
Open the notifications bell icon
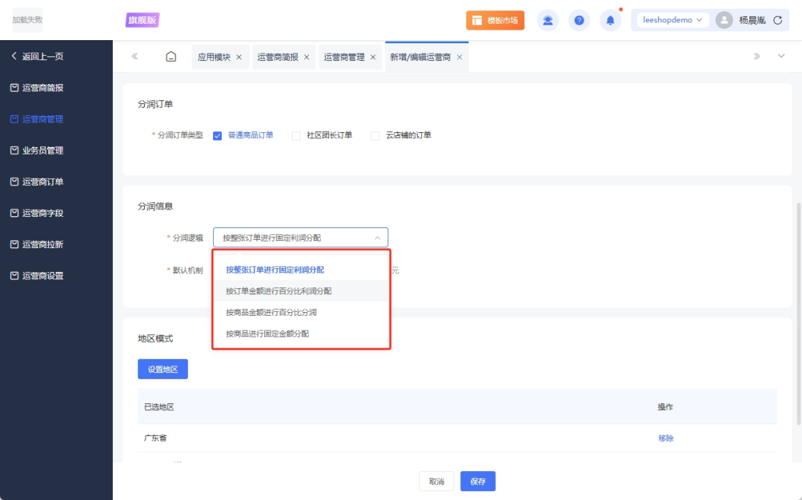pos(610,20)
